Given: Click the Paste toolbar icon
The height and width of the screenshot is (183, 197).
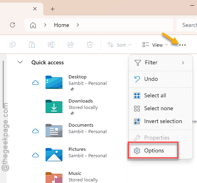Looking at the screenshot, I should [32, 45].
